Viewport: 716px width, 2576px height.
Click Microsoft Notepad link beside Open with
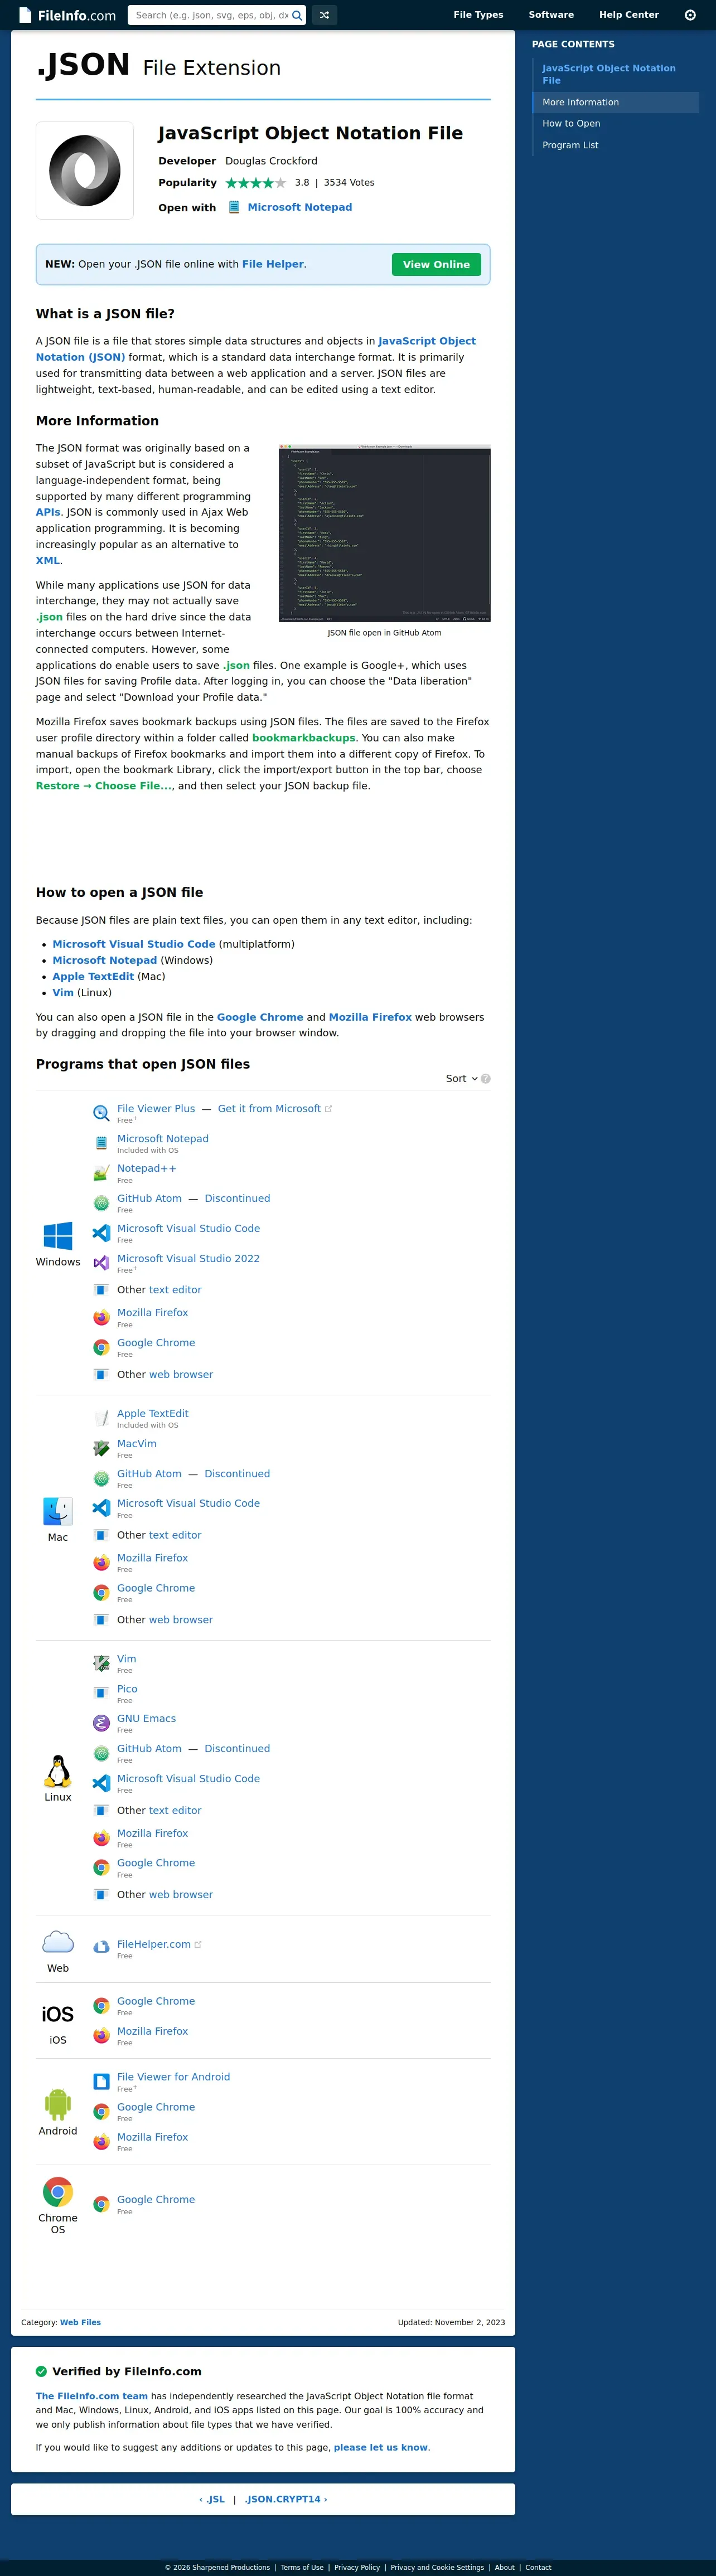point(300,207)
